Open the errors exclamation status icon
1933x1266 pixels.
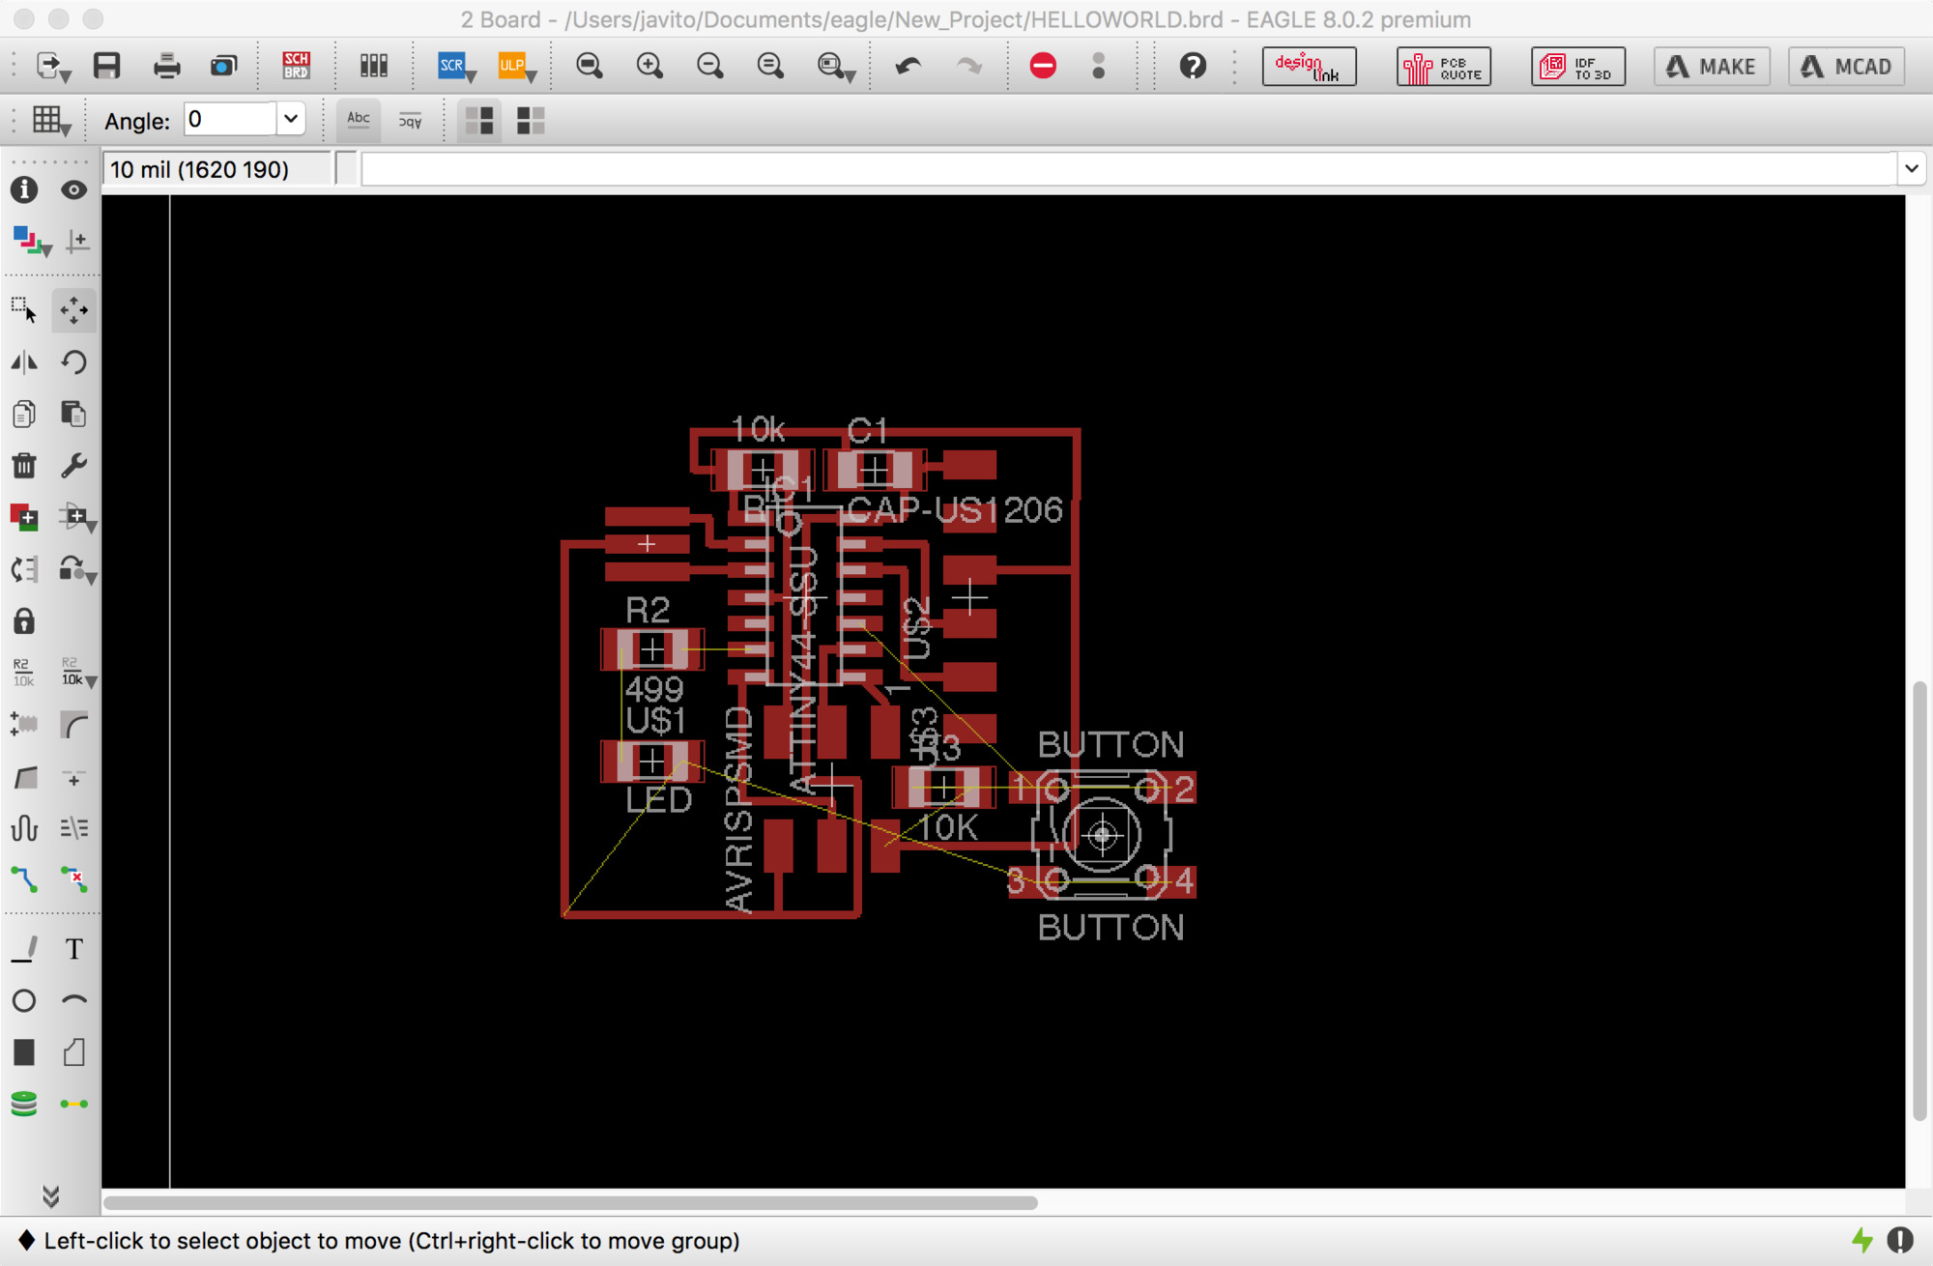tap(1900, 1240)
